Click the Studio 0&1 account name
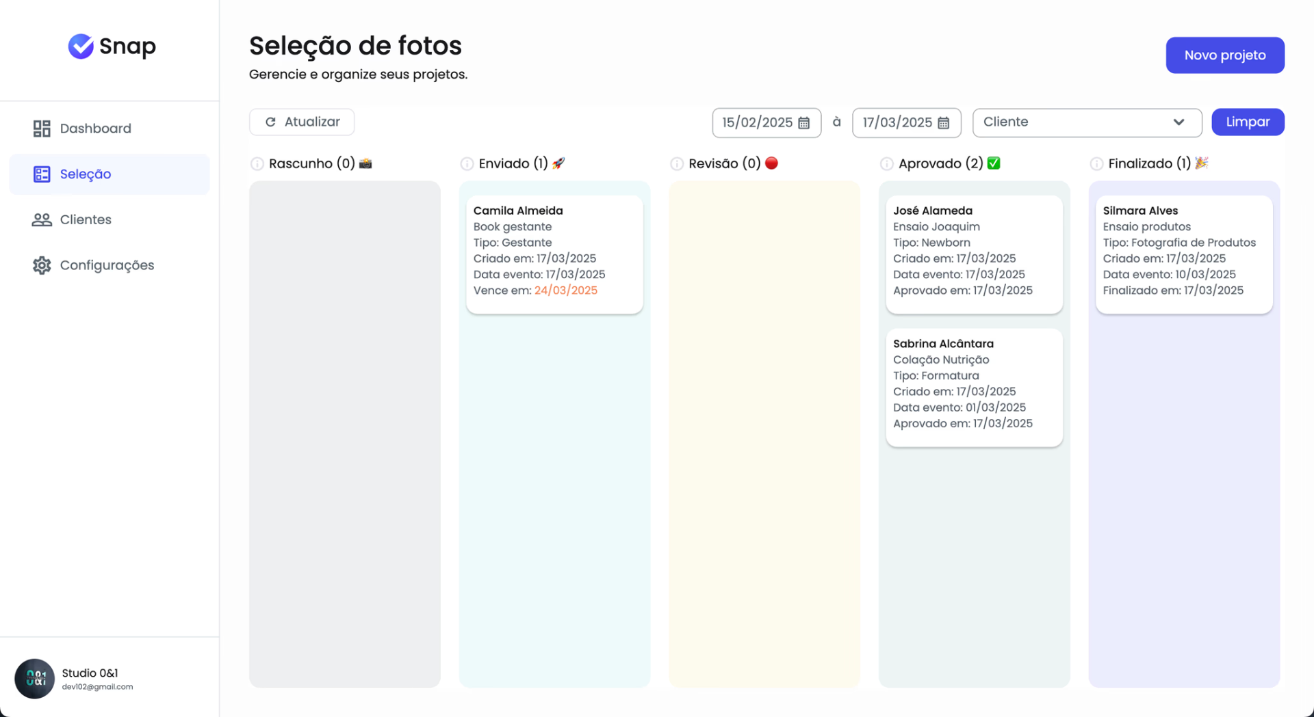1314x717 pixels. point(90,673)
